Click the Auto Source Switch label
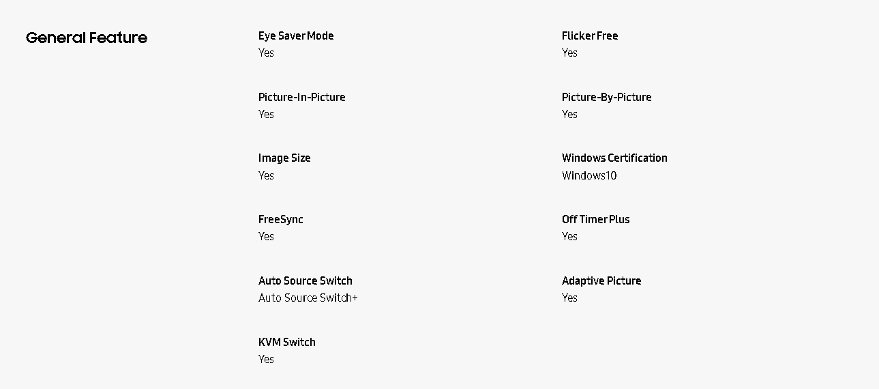Screen dimensions: 879x389 coord(306,280)
